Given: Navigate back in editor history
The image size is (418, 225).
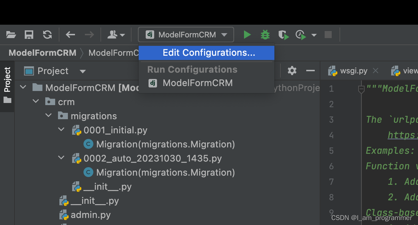Looking at the screenshot, I should [x=70, y=35].
